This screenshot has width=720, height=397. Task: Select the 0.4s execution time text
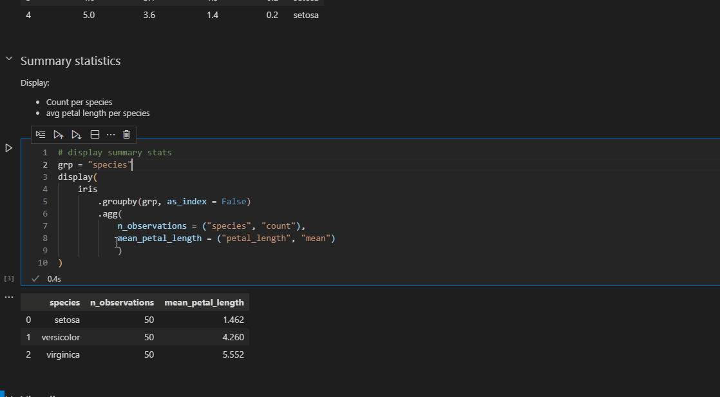pyautogui.click(x=53, y=278)
